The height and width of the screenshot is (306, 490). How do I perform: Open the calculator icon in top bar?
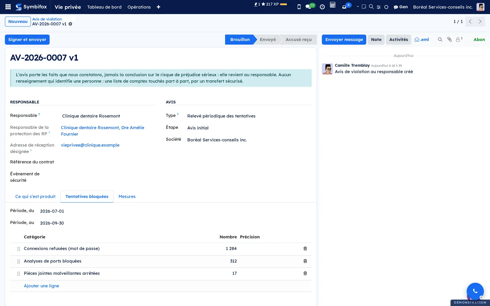tap(333, 5)
